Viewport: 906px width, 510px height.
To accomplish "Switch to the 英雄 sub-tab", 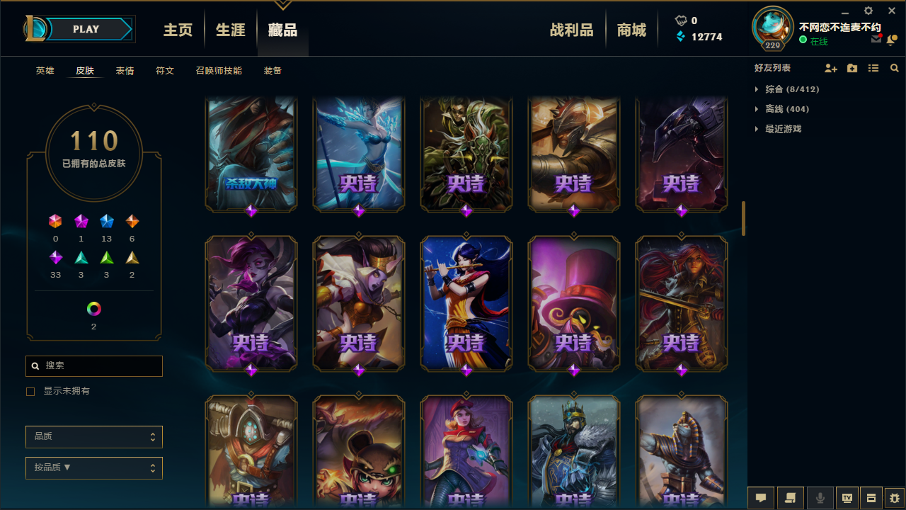I will point(45,71).
